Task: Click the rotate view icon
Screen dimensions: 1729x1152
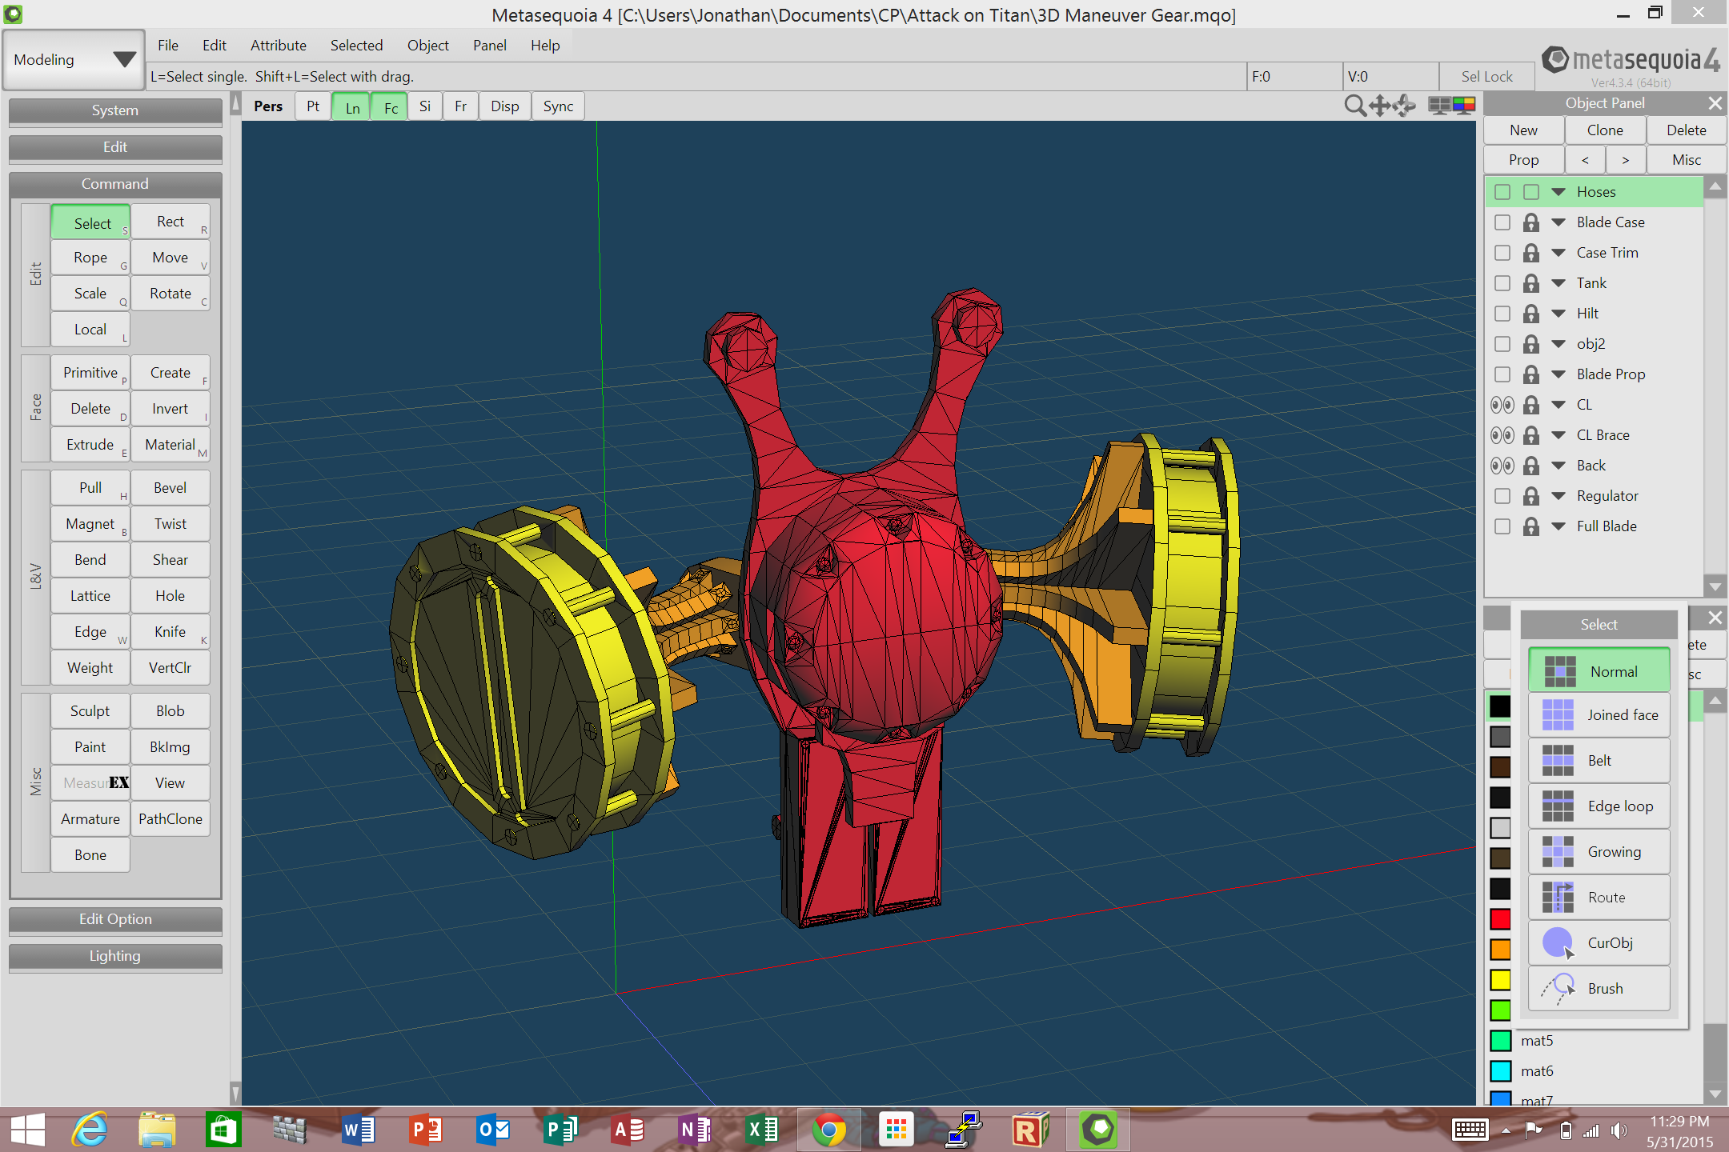Action: (x=1404, y=106)
